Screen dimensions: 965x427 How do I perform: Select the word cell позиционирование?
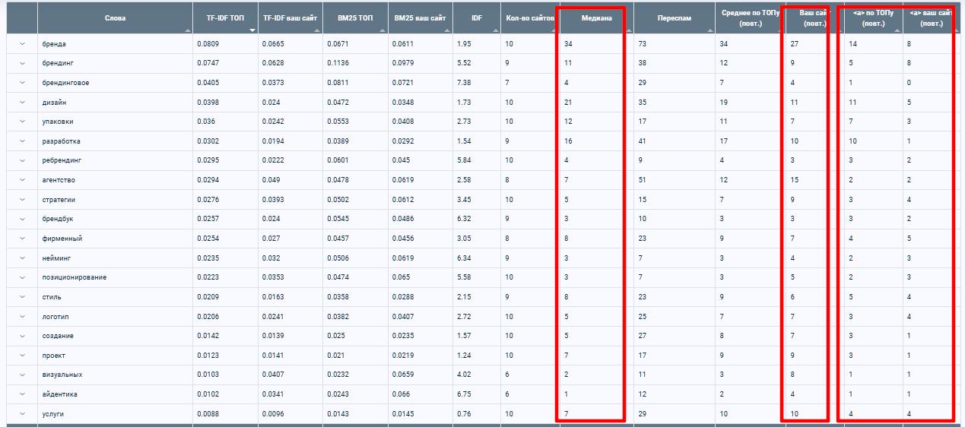[75, 277]
